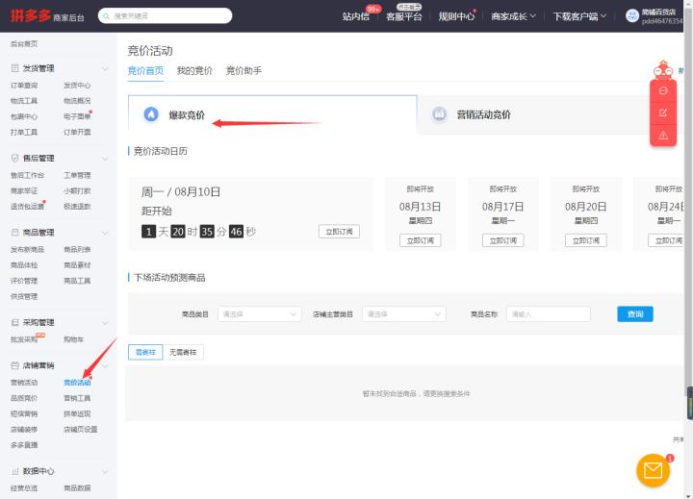
Task: Switch to the 竞价首页 tab
Action: point(145,70)
